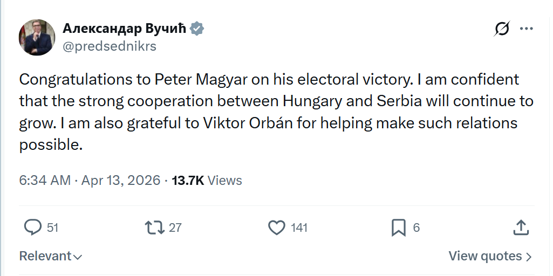This screenshot has width=553, height=276.
Task: Click the @predsednikrs handle
Action: pos(110,46)
